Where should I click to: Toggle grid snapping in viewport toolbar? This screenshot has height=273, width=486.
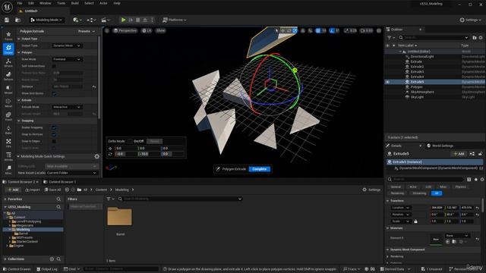click(318, 30)
